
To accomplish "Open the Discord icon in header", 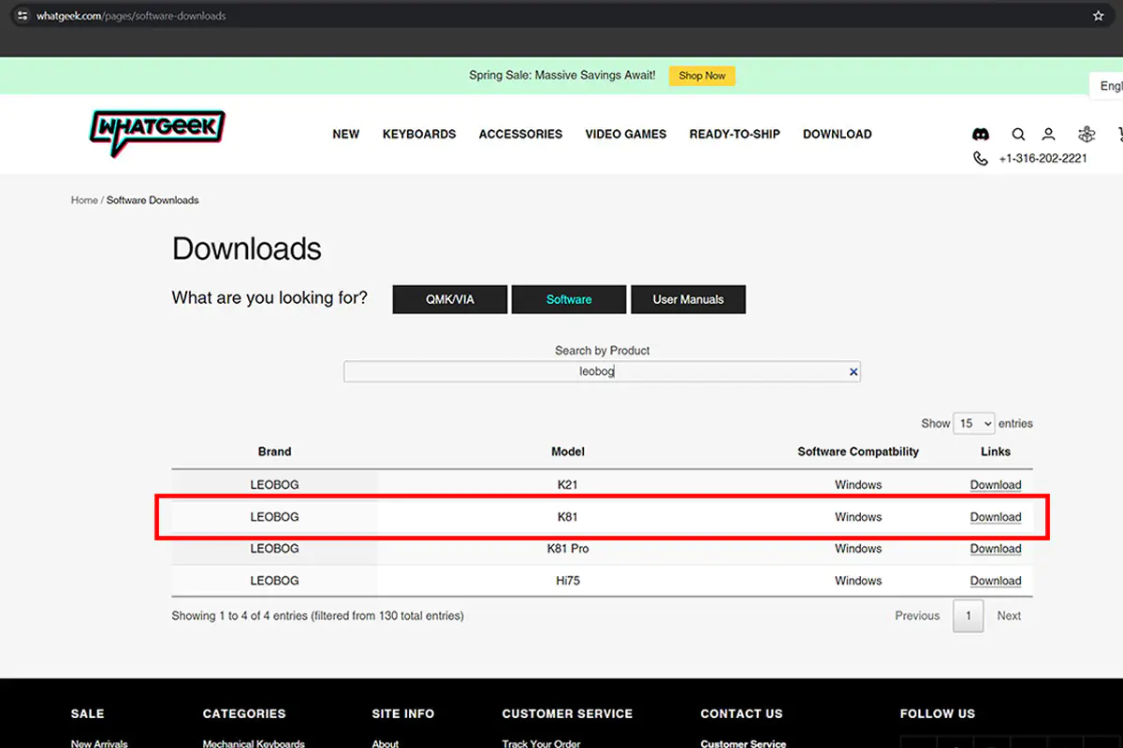I will [x=981, y=135].
